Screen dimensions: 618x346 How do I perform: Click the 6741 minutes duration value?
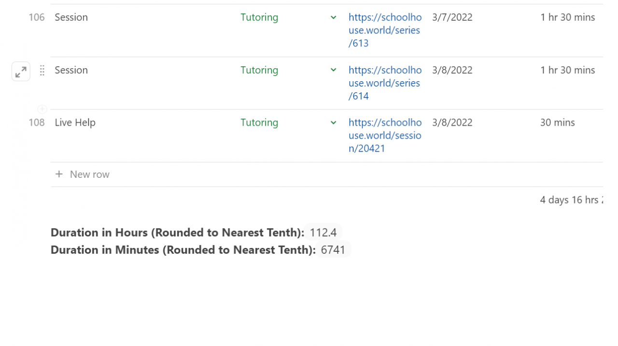(333, 250)
